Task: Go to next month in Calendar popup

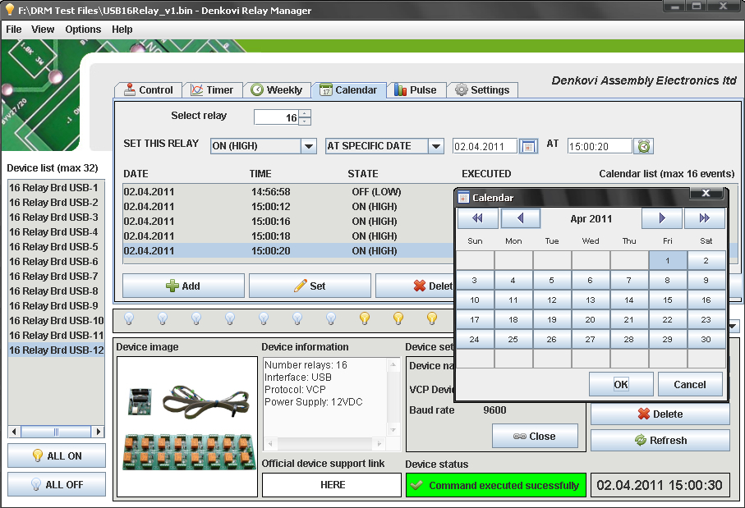Action: [x=662, y=218]
